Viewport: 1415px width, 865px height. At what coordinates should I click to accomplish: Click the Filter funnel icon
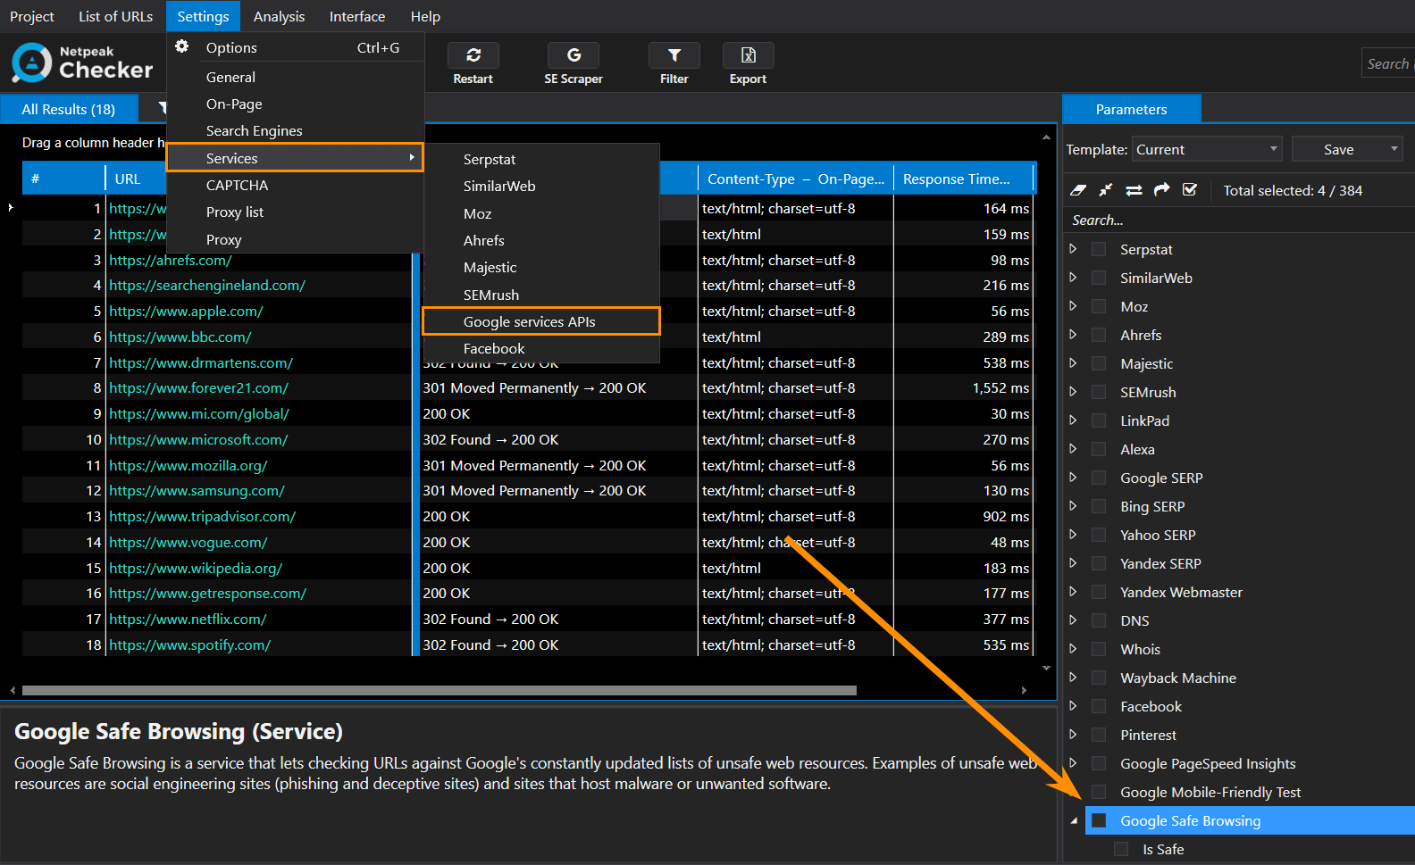click(674, 55)
